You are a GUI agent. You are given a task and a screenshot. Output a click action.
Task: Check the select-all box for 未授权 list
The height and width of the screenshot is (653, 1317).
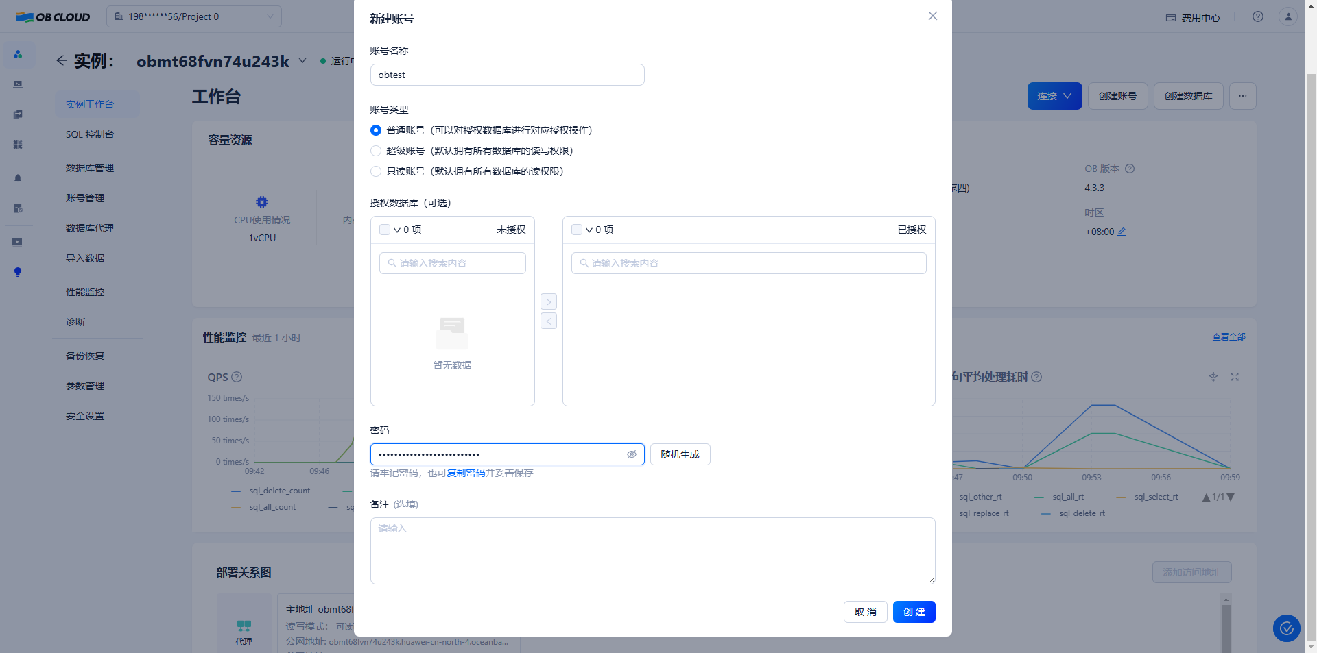(x=385, y=230)
